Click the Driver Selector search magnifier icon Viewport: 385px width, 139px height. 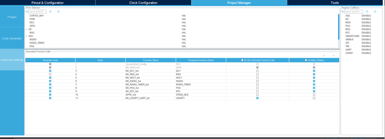pos(27,12)
